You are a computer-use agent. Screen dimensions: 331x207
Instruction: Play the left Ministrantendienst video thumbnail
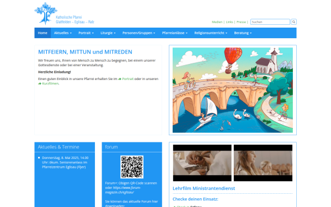tap(202, 163)
